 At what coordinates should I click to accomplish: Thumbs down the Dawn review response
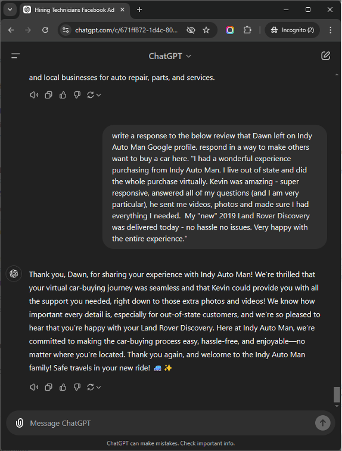(77, 387)
